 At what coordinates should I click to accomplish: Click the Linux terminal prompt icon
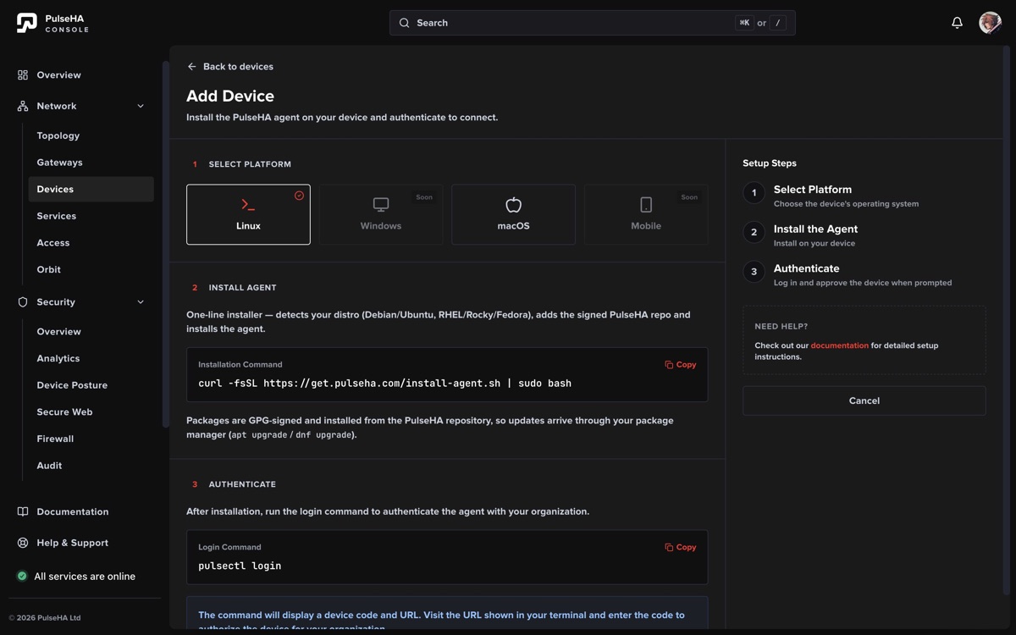click(x=248, y=205)
